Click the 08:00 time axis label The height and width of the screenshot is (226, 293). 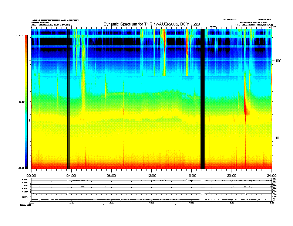(x=111, y=176)
